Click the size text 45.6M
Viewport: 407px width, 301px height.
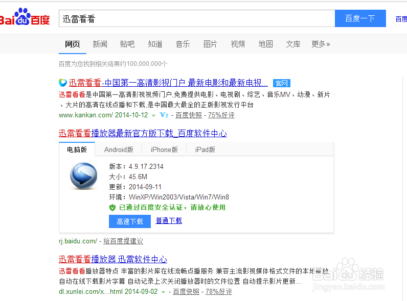(x=138, y=177)
